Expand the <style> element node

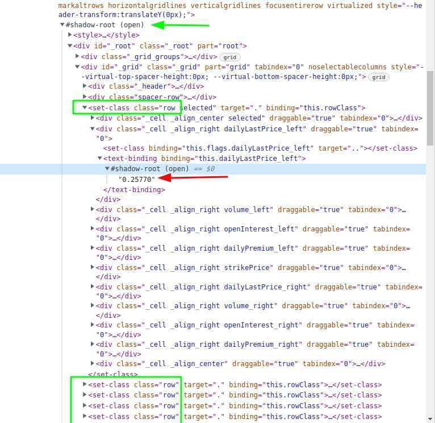click(x=70, y=35)
